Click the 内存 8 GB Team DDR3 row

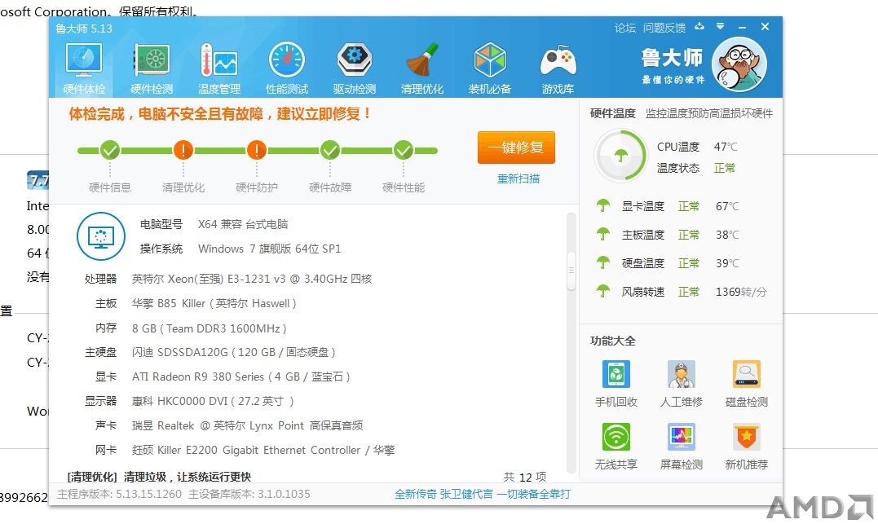click(x=191, y=328)
